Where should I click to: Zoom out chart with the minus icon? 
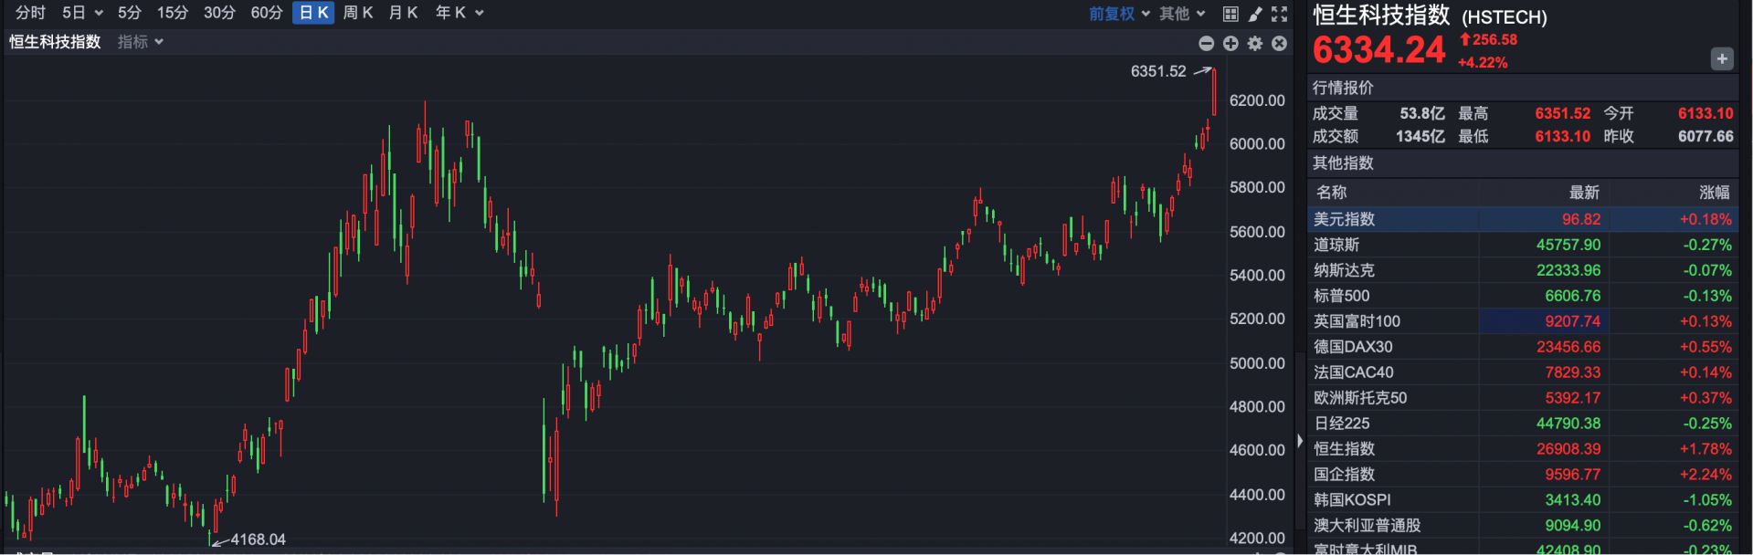[1206, 44]
